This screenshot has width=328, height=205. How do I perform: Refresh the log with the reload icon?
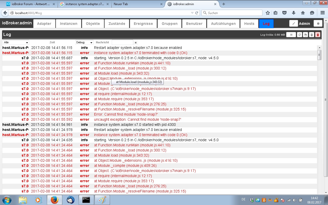point(300,35)
